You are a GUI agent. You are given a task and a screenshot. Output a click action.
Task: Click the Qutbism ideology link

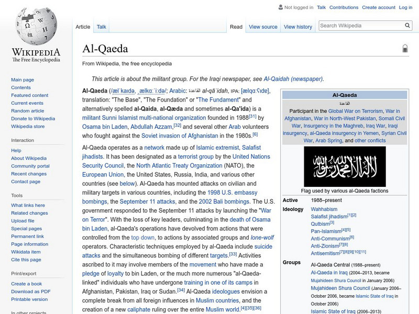[x=320, y=224]
